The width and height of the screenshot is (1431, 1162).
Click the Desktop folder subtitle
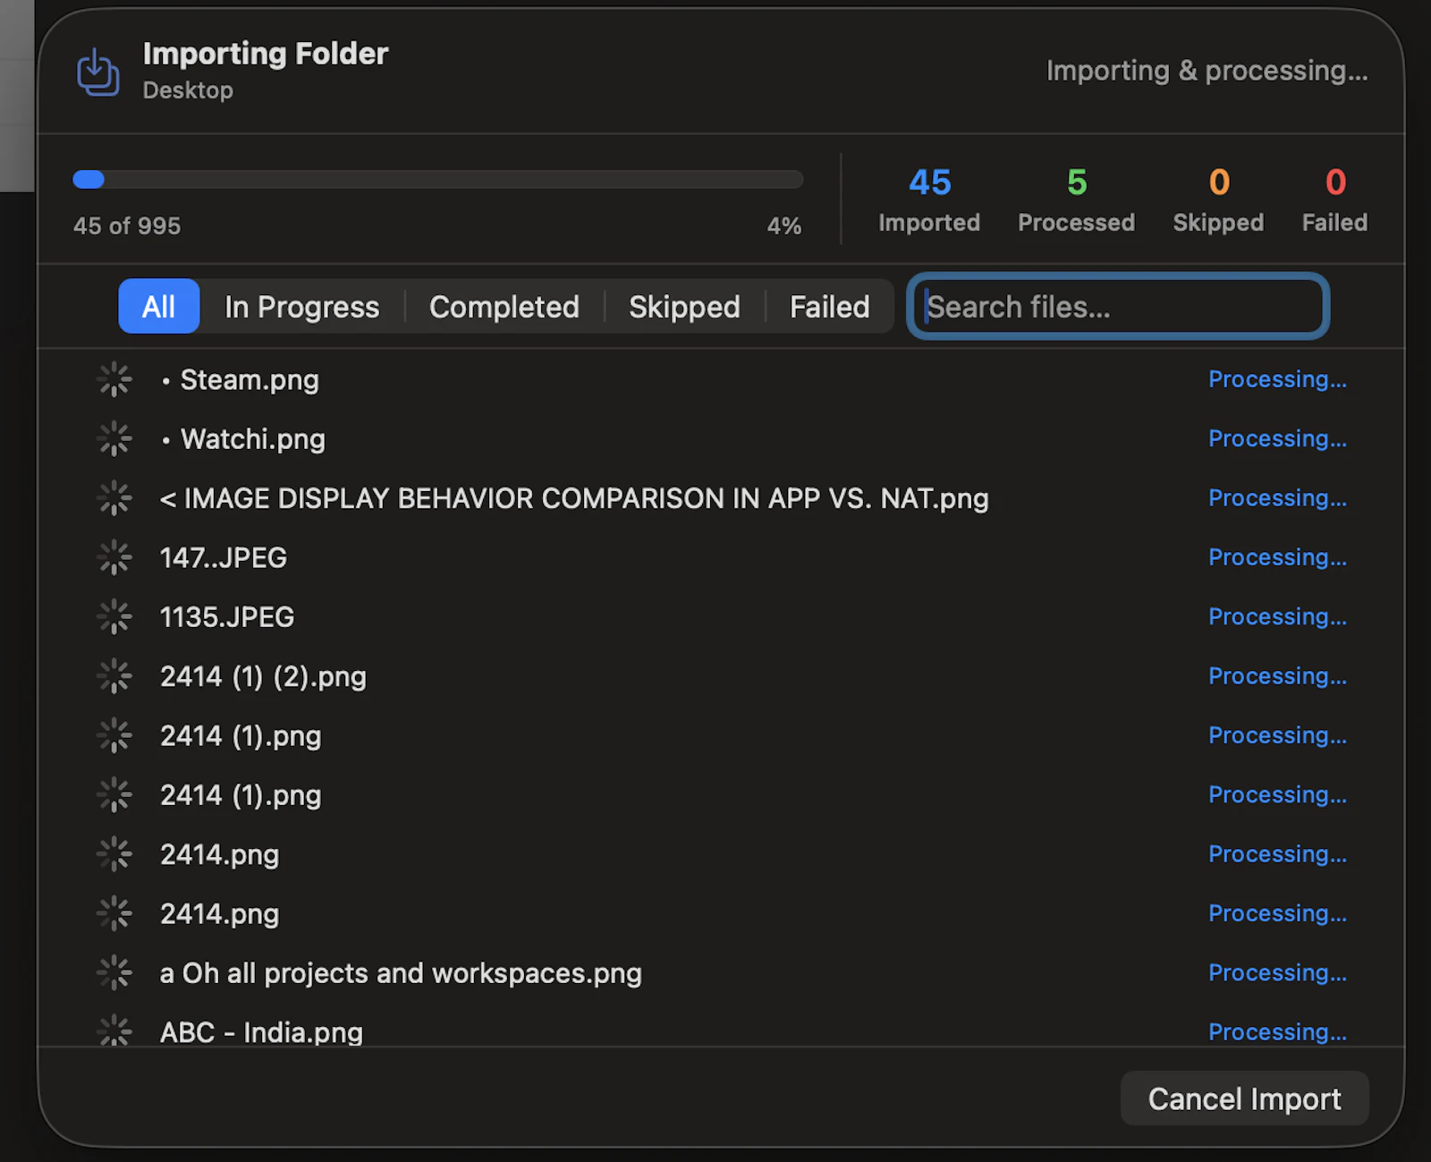pos(188,90)
